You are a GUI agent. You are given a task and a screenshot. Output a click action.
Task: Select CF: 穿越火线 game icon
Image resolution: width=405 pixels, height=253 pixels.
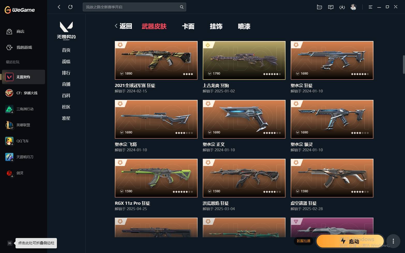coord(9,93)
